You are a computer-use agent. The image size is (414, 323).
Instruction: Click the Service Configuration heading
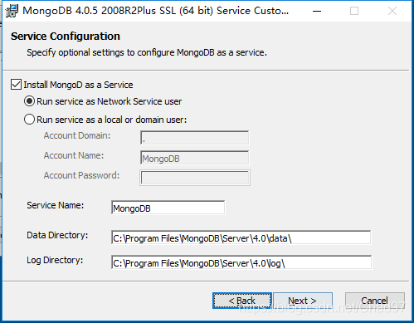coord(66,37)
